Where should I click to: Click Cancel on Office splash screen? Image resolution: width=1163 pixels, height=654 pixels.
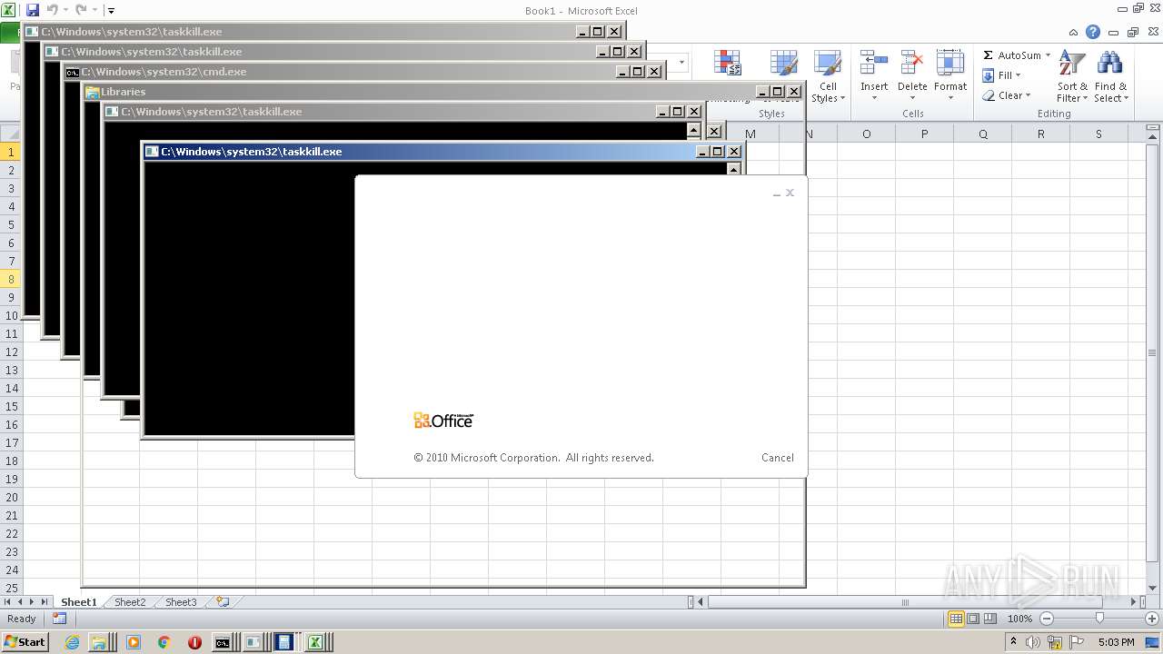[x=778, y=458]
